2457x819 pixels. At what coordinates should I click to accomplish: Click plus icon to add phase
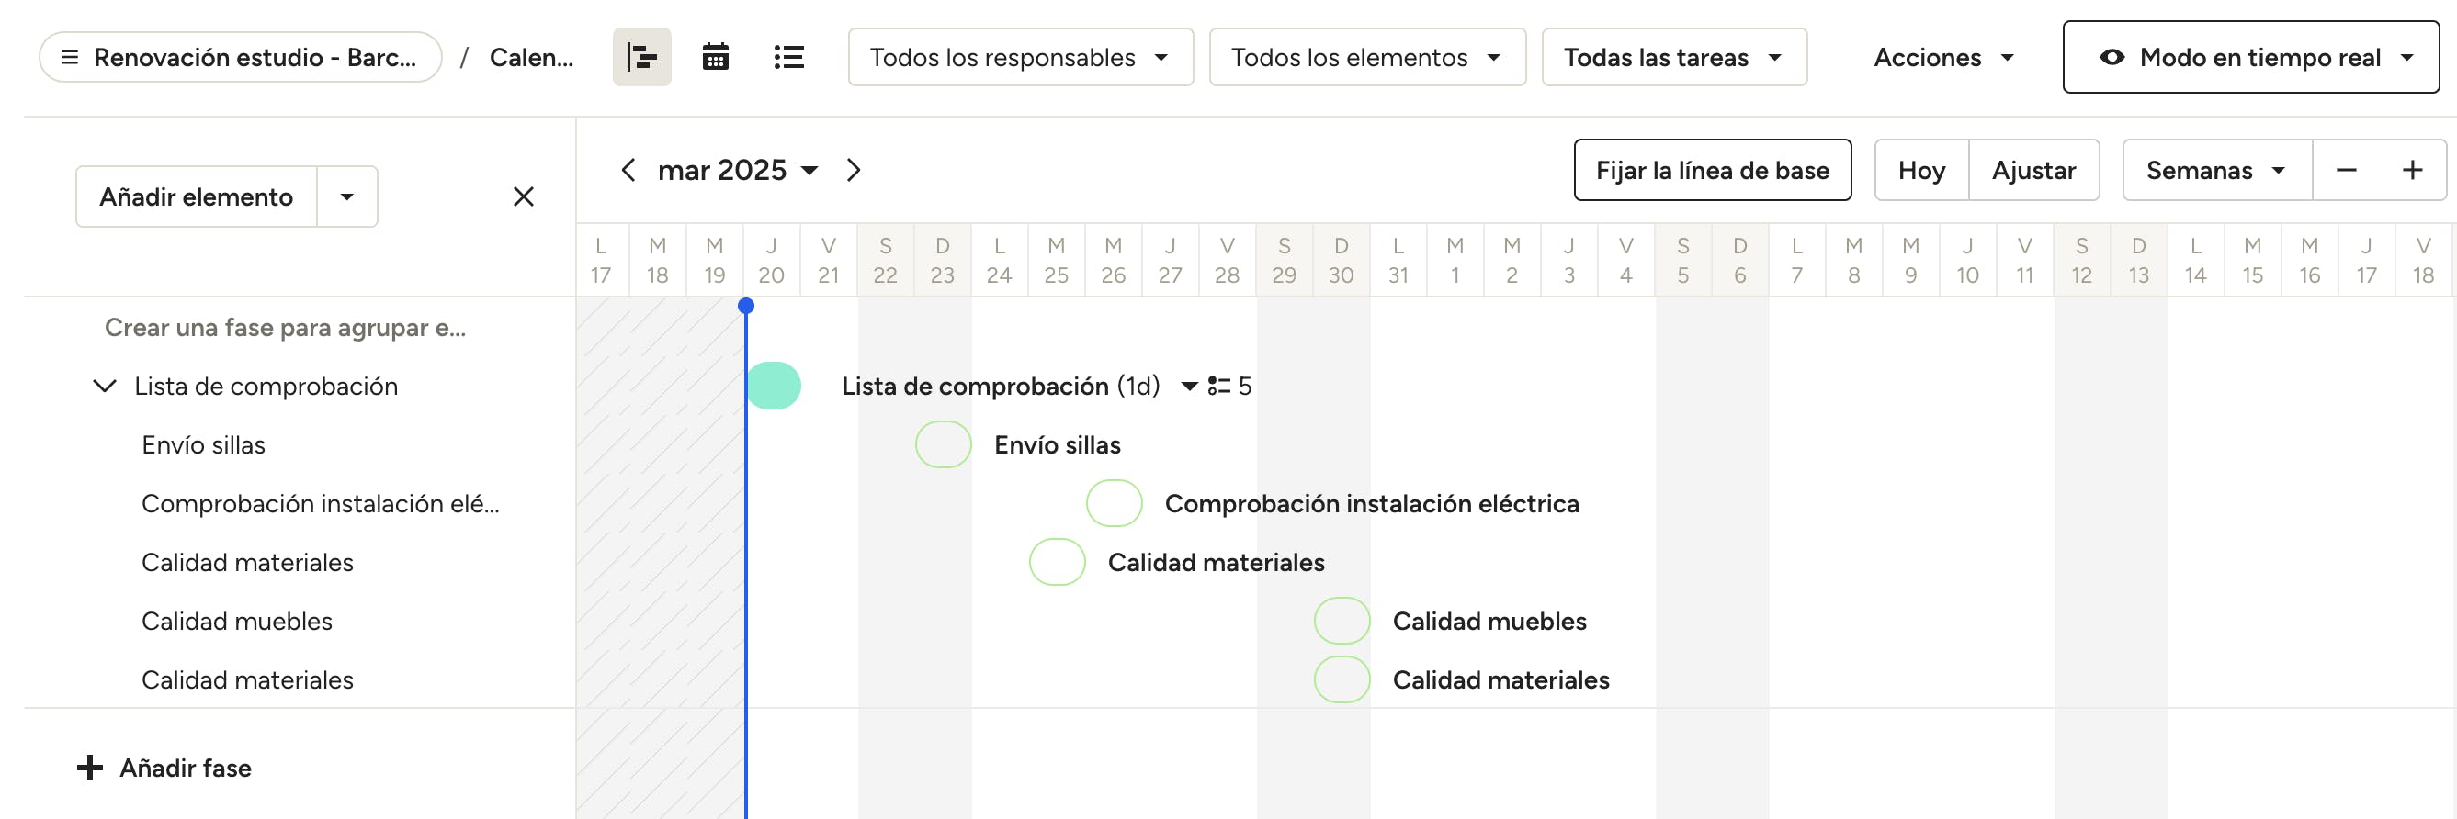[90, 769]
